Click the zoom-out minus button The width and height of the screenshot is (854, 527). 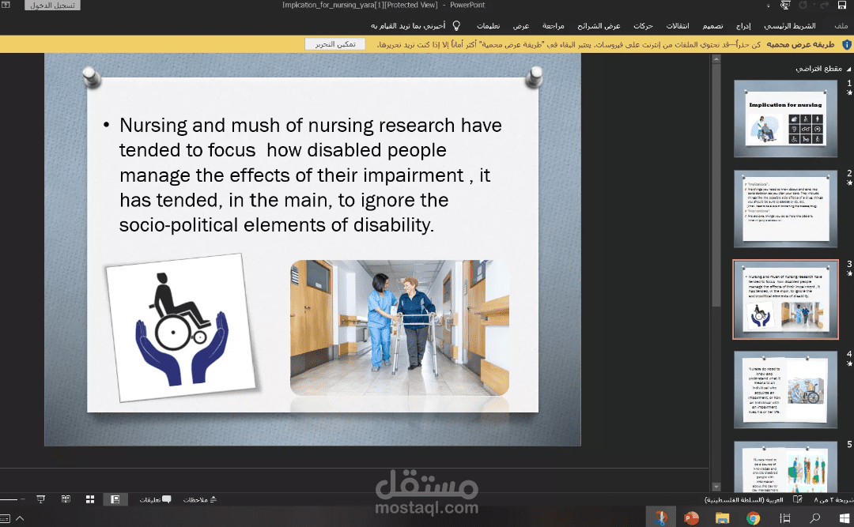pyautogui.click(x=23, y=499)
